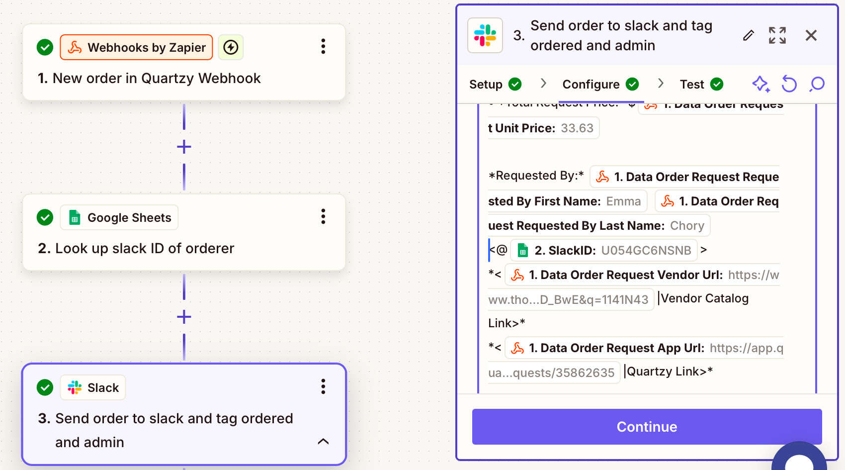Viewport: 845px width, 470px height.
Task: Click the Webhooks by Zapier app badge
Action: 136,47
